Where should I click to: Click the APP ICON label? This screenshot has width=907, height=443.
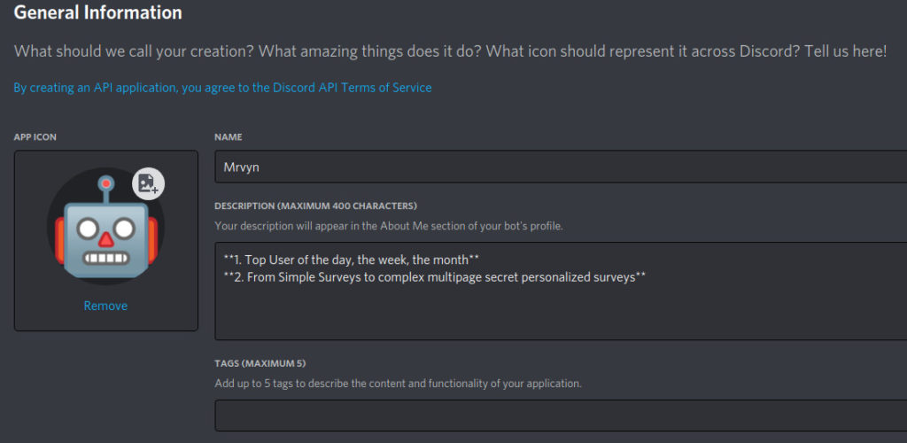coord(35,137)
